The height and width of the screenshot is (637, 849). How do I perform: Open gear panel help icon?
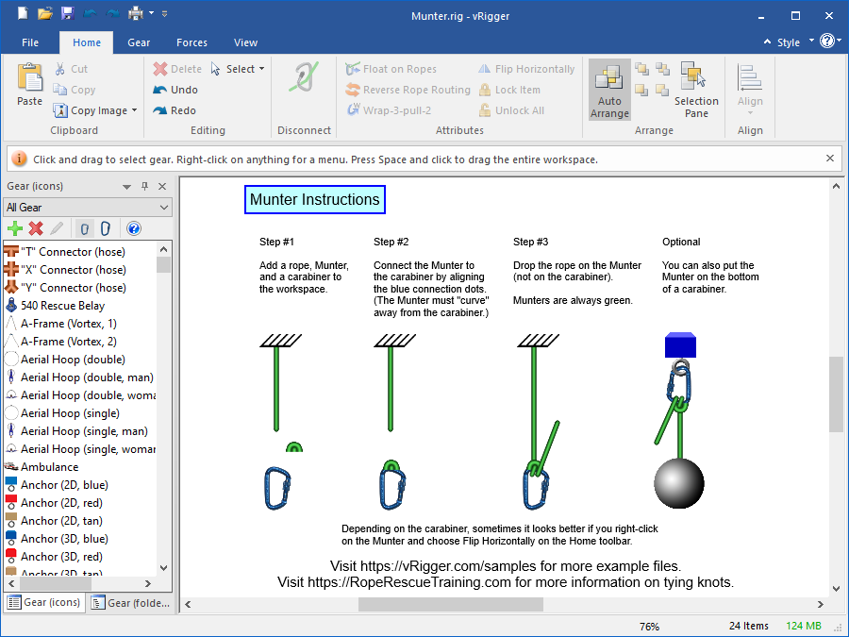pos(133,228)
